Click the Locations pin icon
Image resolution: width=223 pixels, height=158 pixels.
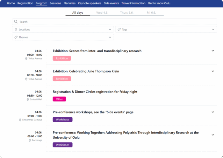pyautogui.click(x=16, y=30)
